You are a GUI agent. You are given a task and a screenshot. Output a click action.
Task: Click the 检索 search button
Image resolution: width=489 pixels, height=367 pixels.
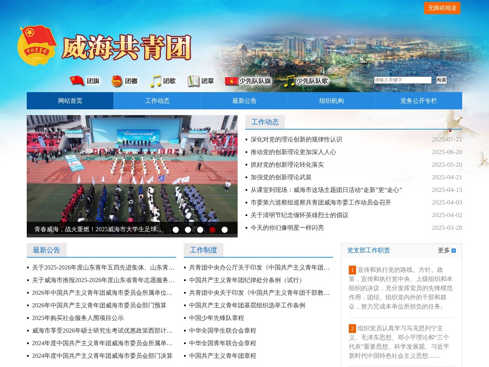(442, 80)
